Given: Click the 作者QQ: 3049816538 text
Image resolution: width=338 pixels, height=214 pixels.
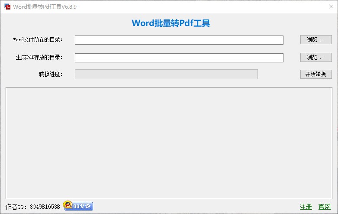Looking at the screenshot, I should 33,207.
